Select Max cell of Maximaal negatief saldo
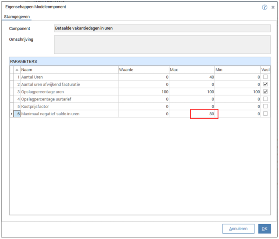Image resolution: width=279 pixels, height=239 pixels. tap(204, 114)
